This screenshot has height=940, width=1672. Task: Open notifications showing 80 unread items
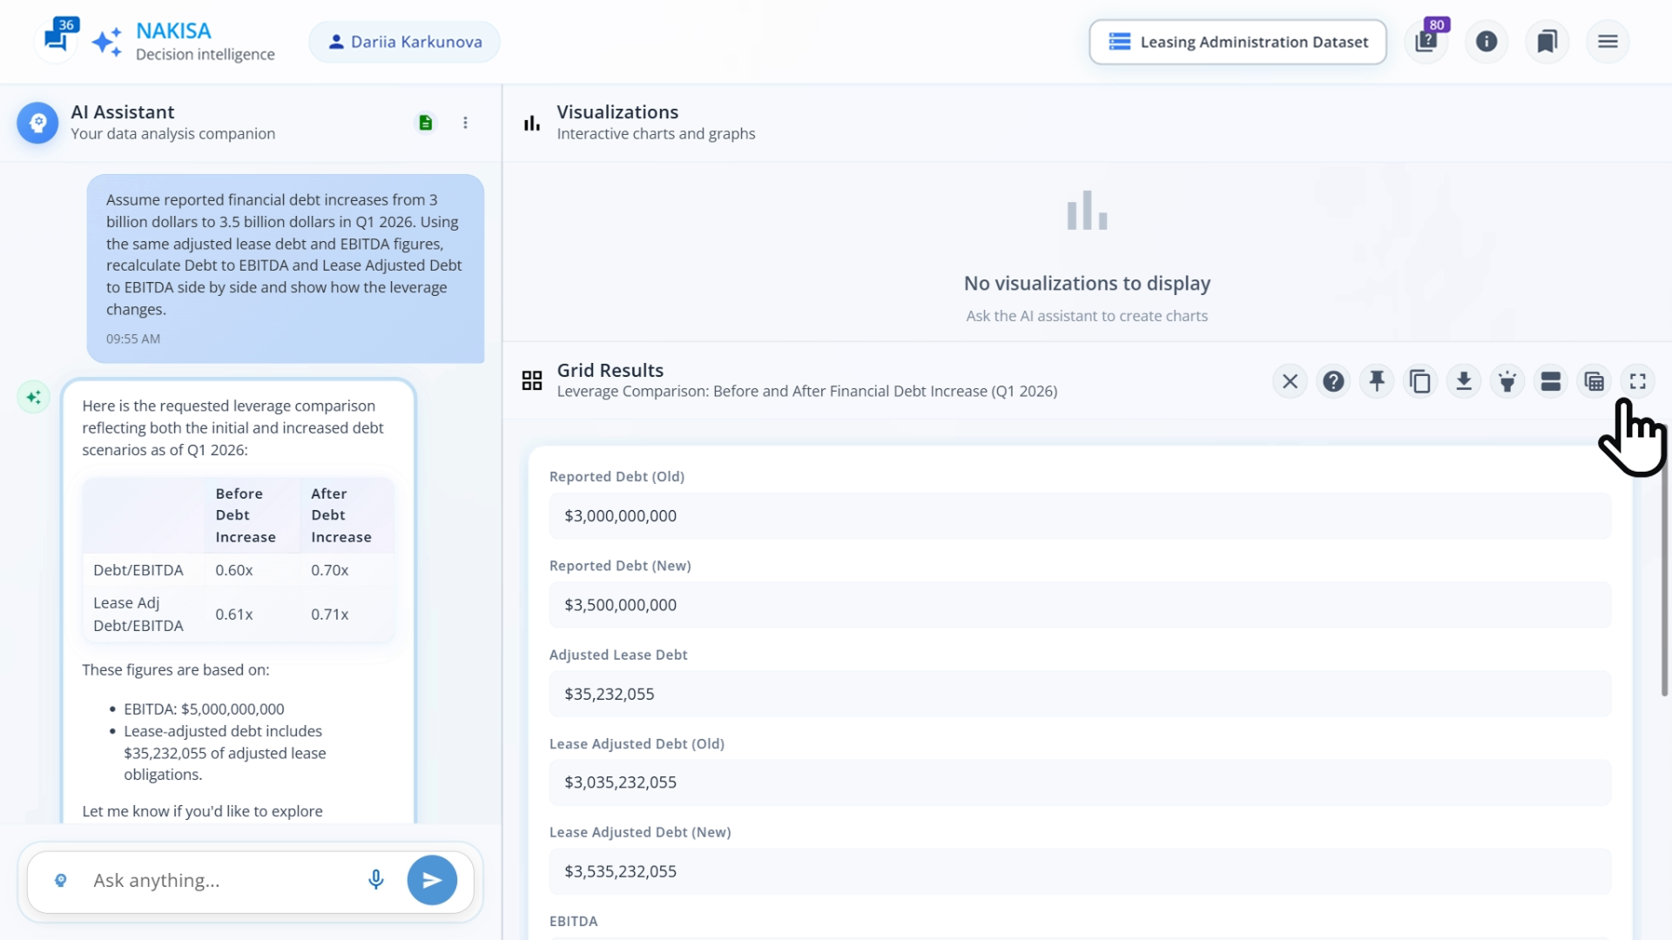pos(1426,41)
